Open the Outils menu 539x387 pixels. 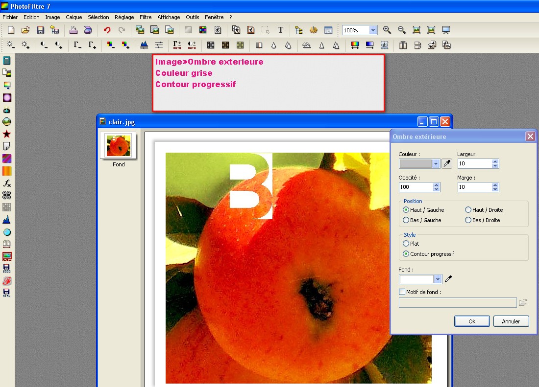coord(193,17)
